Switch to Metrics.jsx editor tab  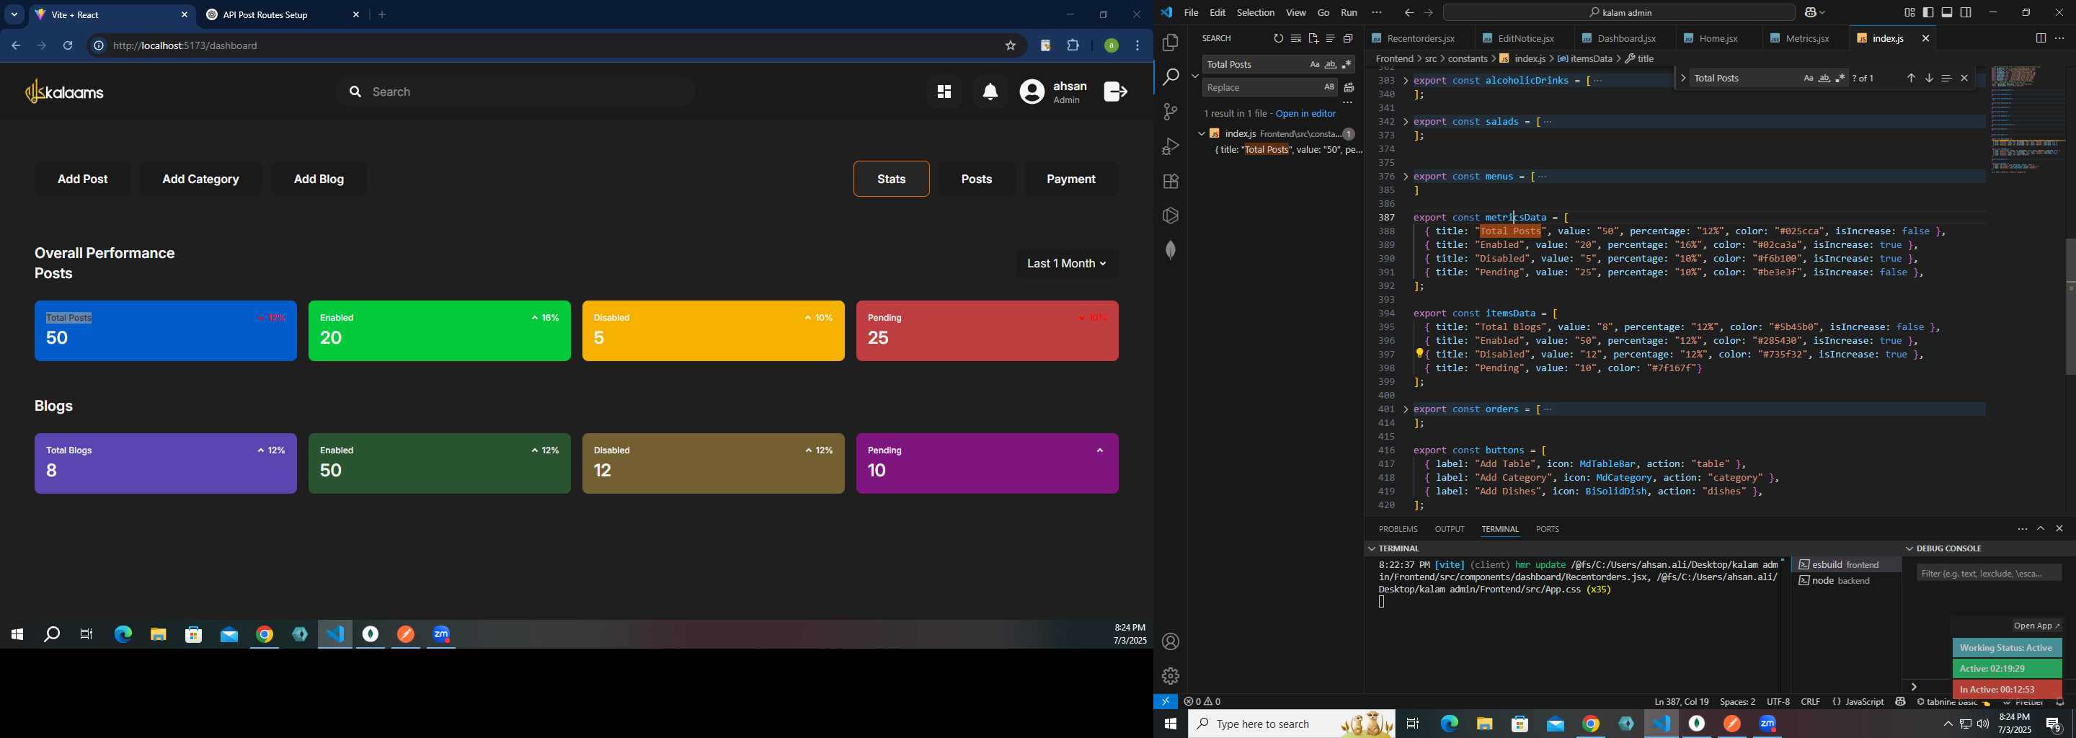pos(1806,39)
